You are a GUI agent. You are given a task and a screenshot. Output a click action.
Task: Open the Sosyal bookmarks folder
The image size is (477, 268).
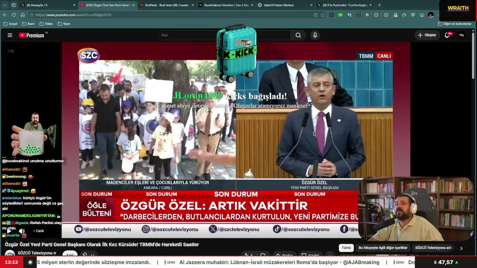pyautogui.click(x=10, y=24)
